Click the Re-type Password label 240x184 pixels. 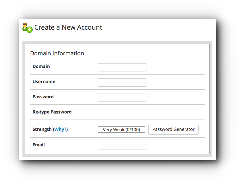(x=52, y=112)
